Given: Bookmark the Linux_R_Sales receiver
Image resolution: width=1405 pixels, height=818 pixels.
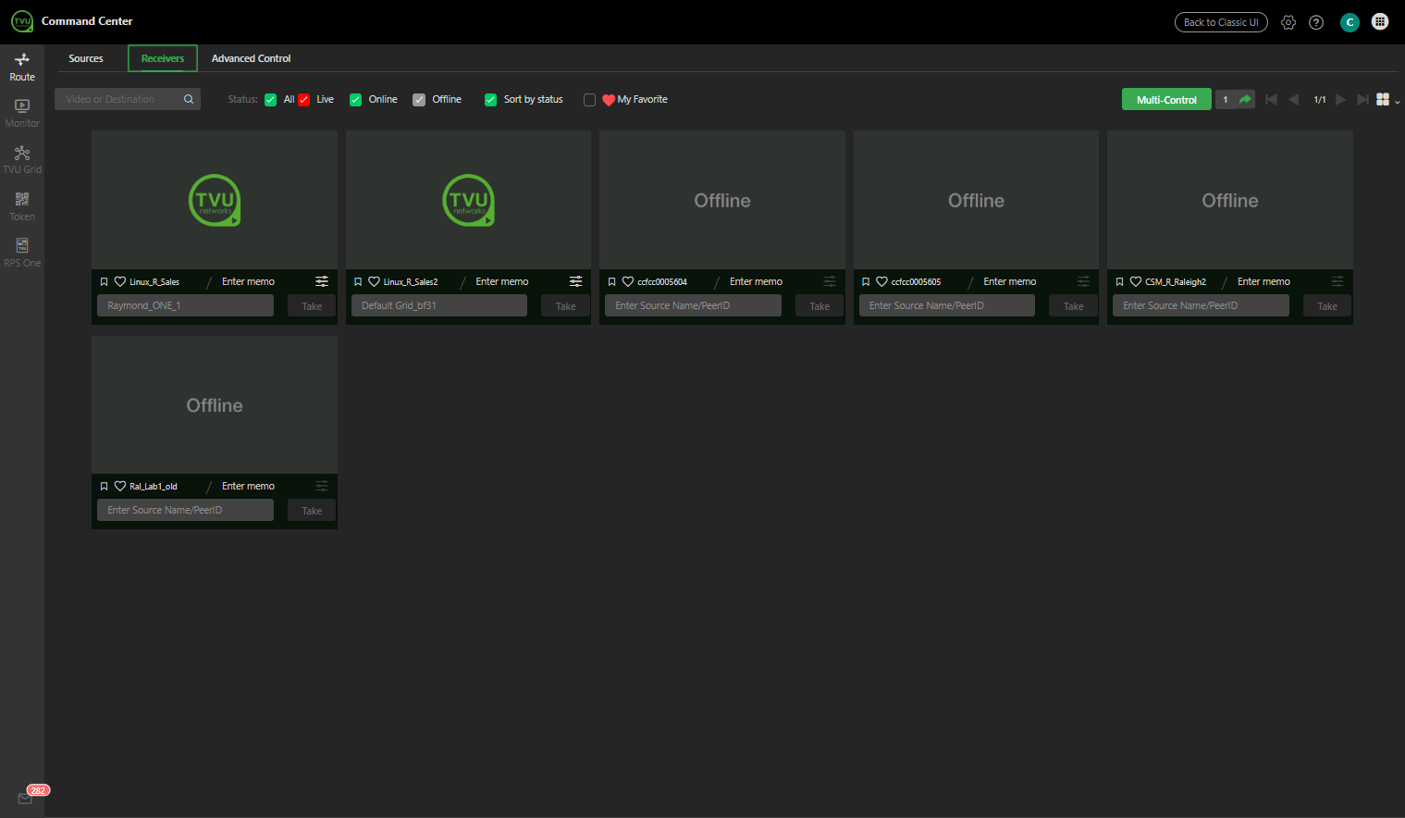Looking at the screenshot, I should click(x=105, y=281).
